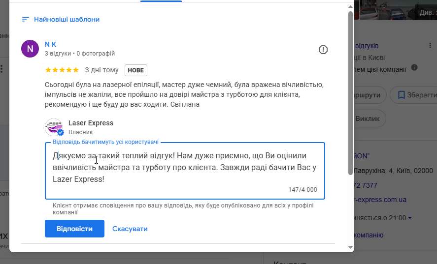
Task: Submit the reply with Відповісти button
Action: [75, 229]
